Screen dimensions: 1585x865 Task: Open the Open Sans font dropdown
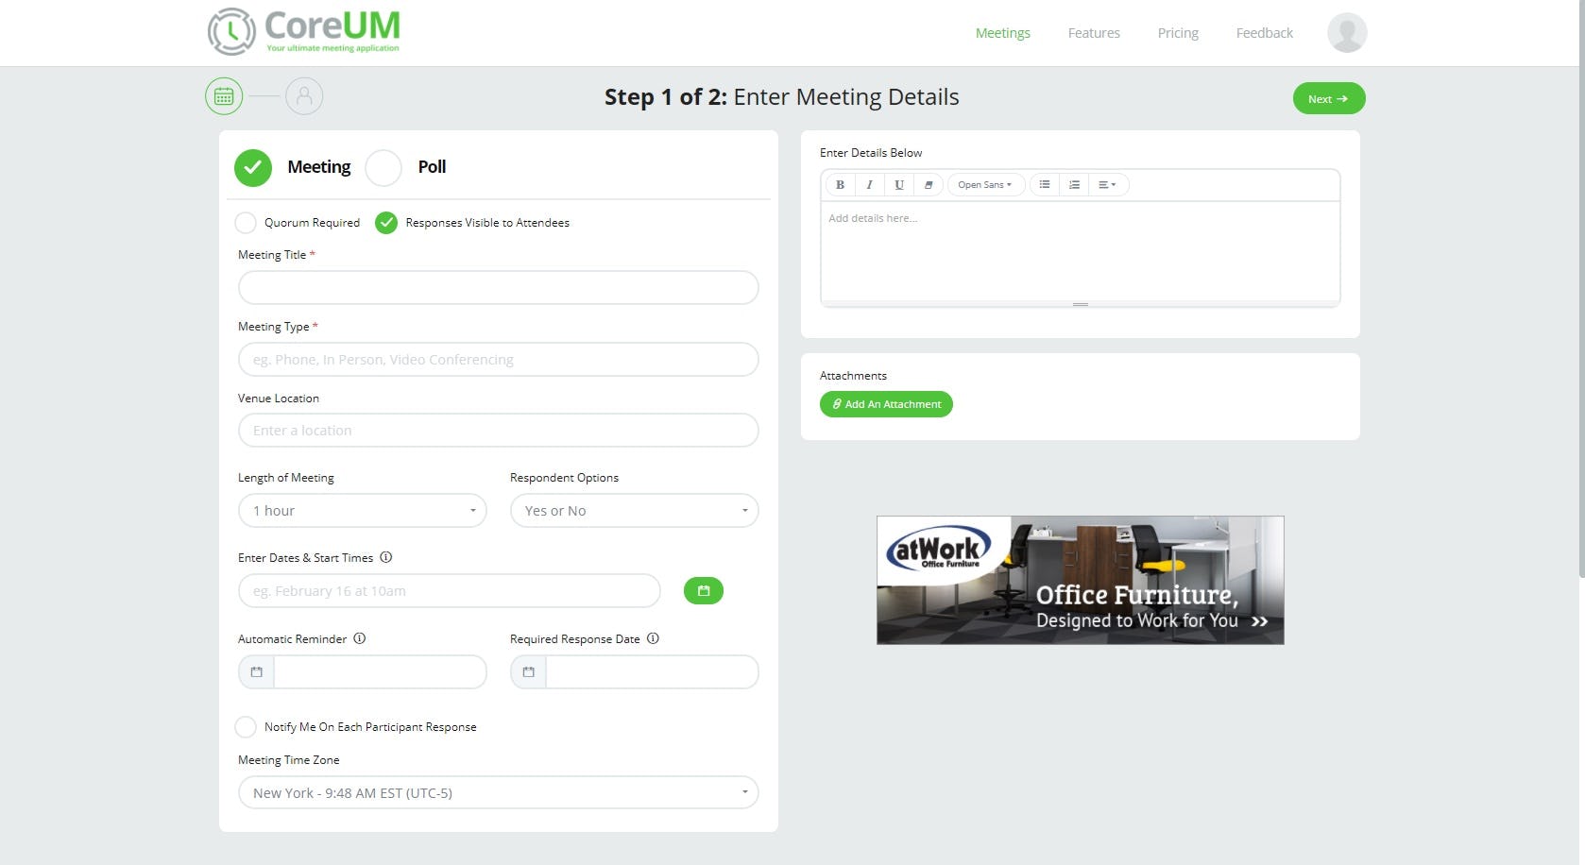coord(985,184)
